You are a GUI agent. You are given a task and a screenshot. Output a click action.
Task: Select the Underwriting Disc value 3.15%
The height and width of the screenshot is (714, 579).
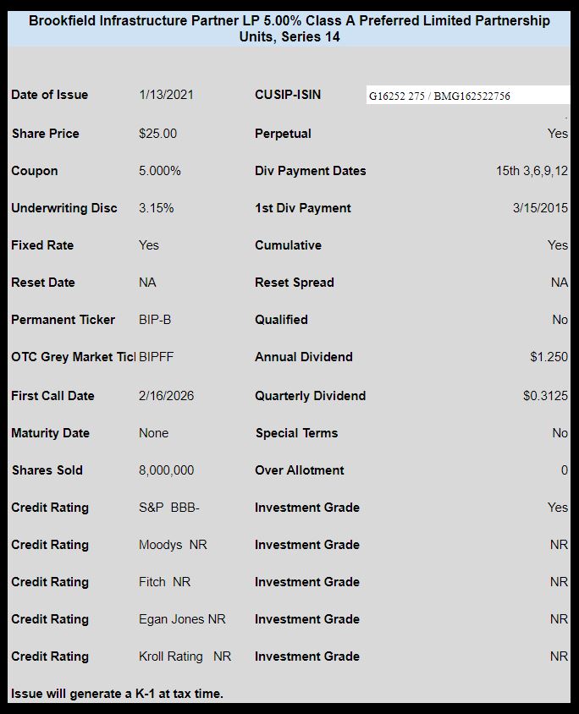click(x=157, y=208)
